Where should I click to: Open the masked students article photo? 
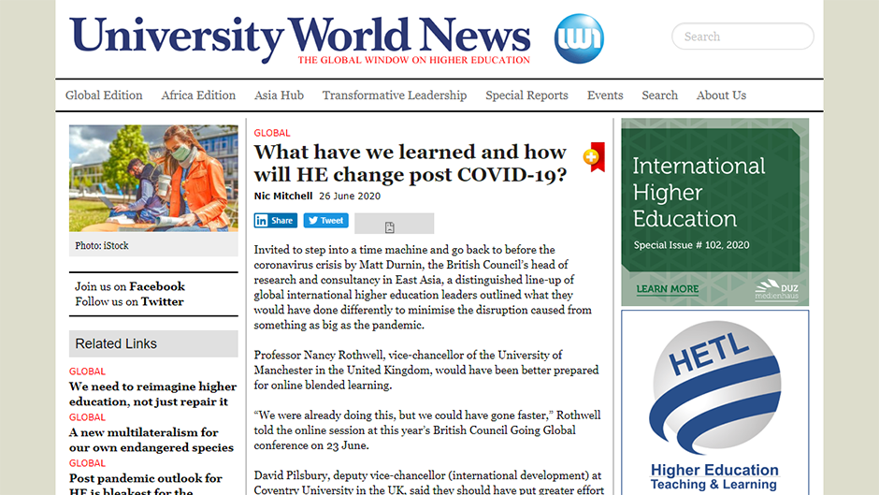(153, 178)
